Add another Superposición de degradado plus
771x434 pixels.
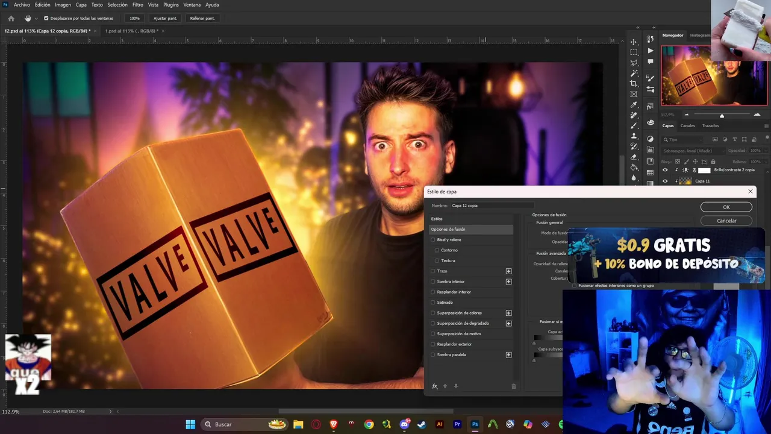[x=508, y=323]
